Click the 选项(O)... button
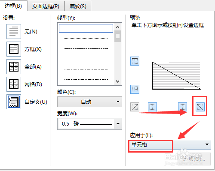This screenshot has width=215, height=171. [x=194, y=159]
